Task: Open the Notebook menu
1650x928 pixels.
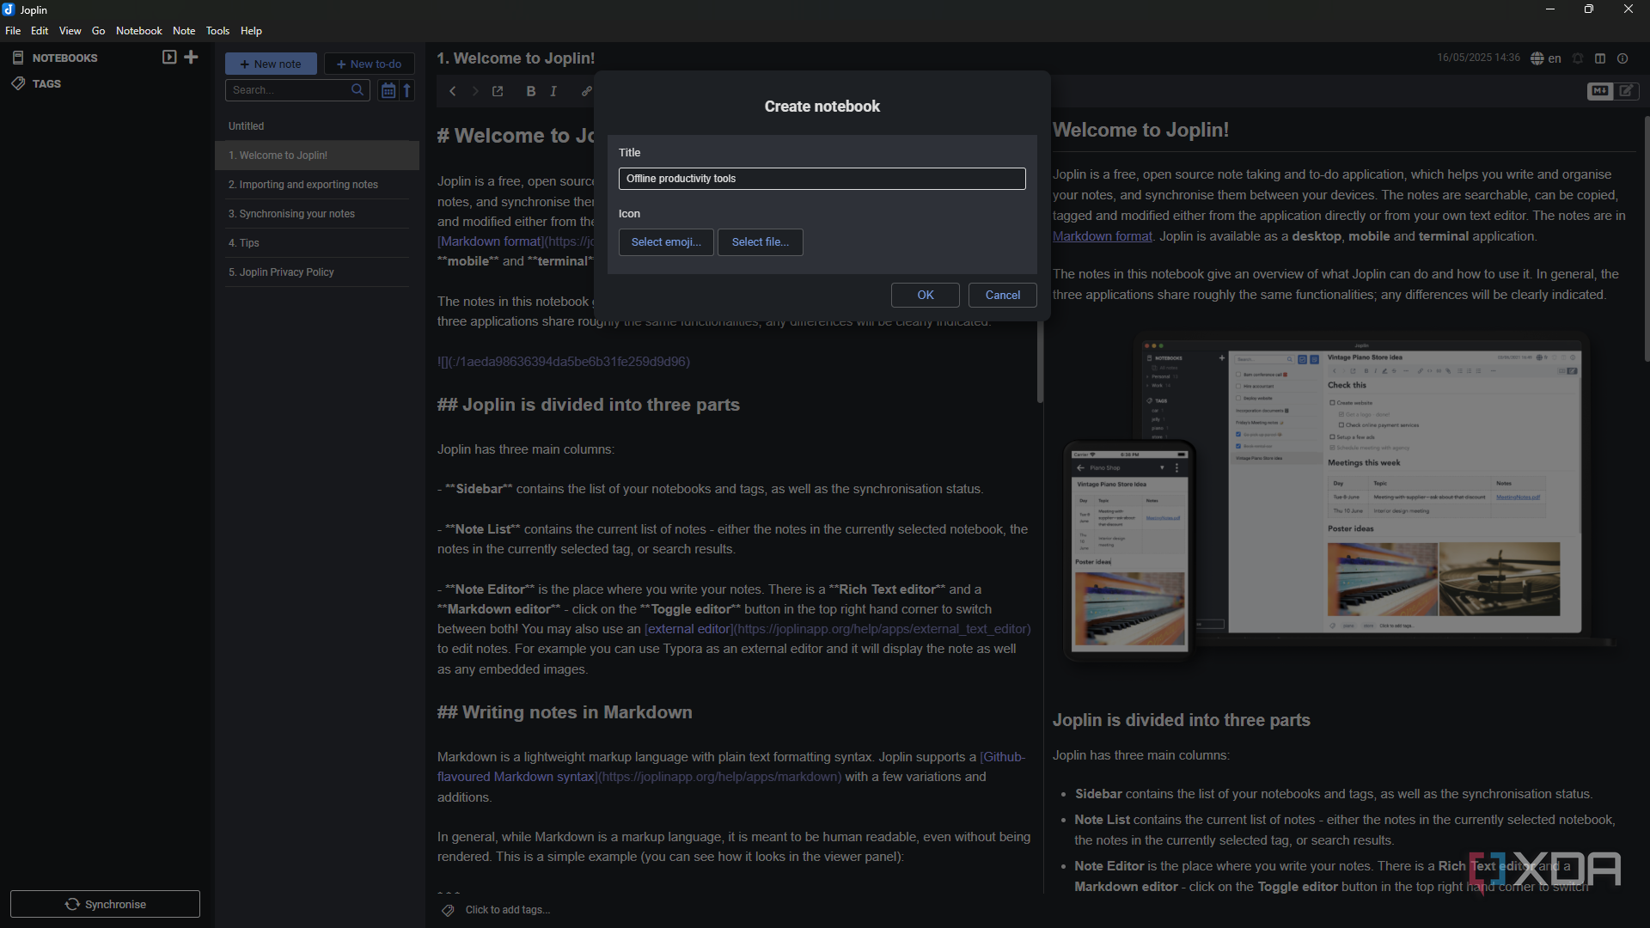Action: [x=139, y=31]
